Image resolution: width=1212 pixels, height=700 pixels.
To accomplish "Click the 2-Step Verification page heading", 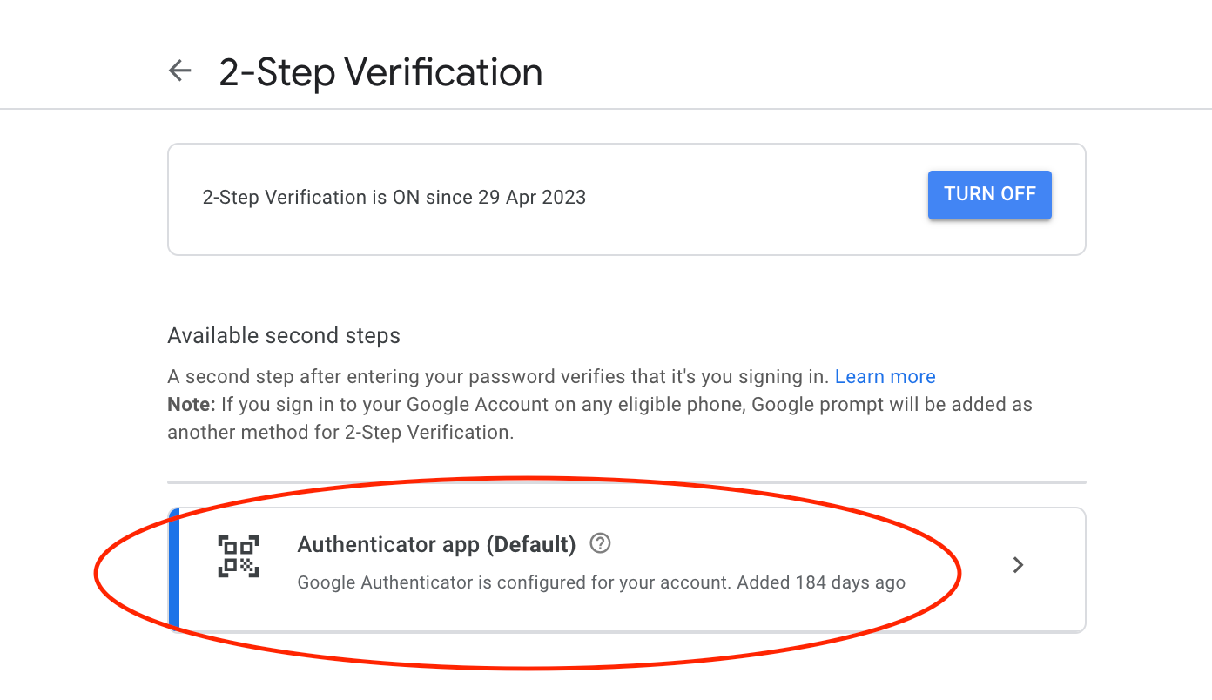I will [380, 71].
